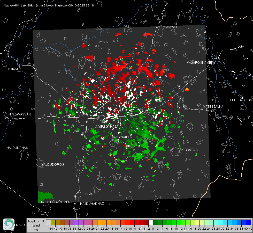This screenshot has width=253, height=233.
Task: Pick the dark red swatch between -4 and -2
Action: 146,222
